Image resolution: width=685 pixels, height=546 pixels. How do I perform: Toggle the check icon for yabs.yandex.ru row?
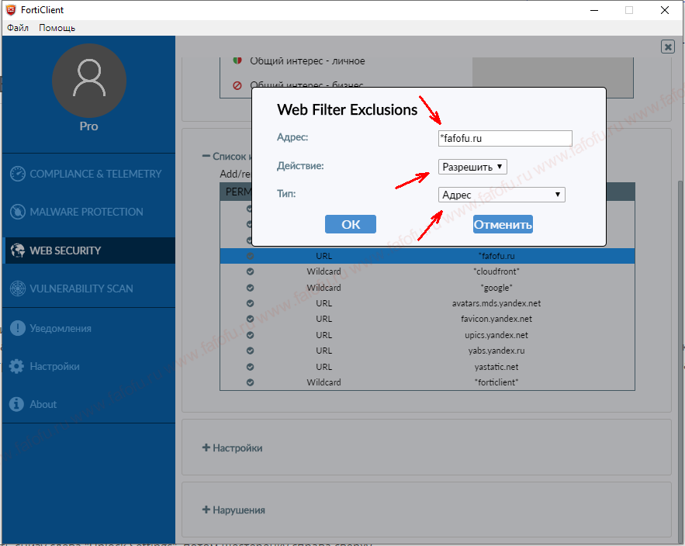point(250,351)
